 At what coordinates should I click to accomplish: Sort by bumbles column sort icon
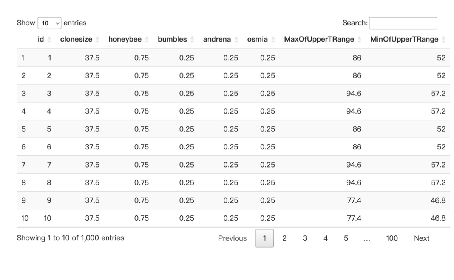pyautogui.click(x=192, y=39)
